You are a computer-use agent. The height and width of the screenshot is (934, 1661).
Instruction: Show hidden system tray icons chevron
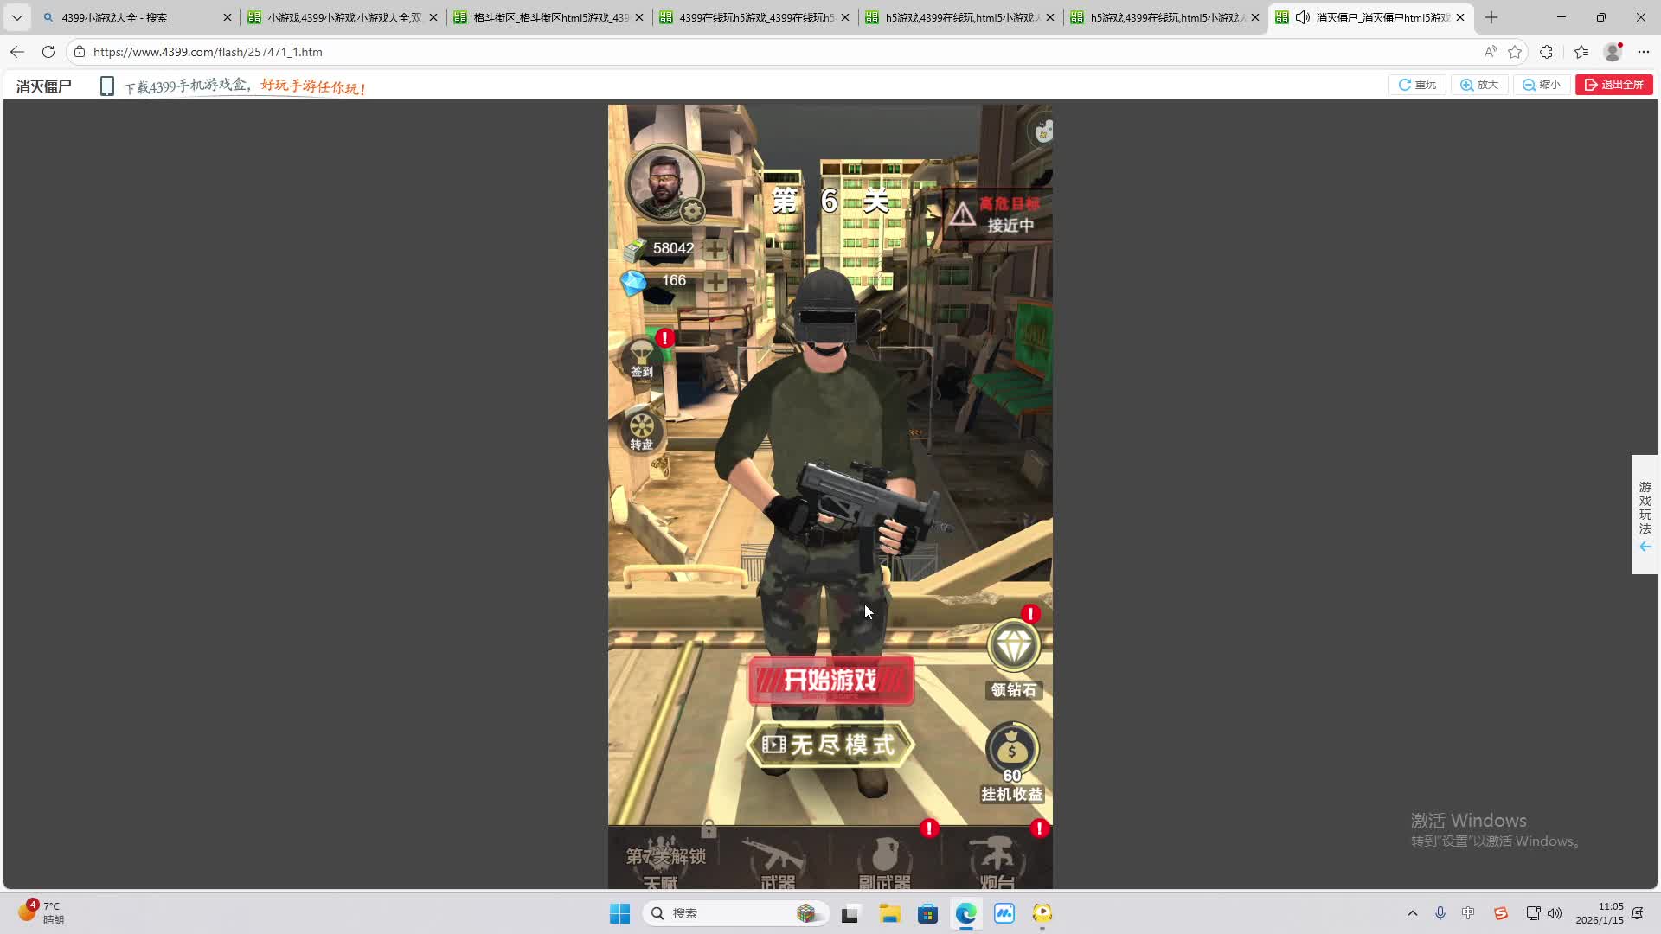point(1413,913)
